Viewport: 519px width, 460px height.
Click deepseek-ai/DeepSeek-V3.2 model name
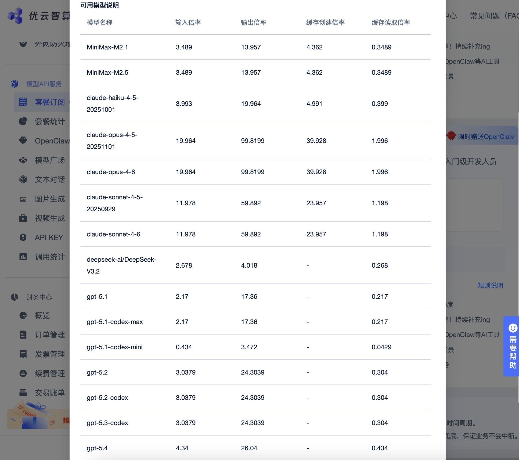pyautogui.click(x=122, y=265)
